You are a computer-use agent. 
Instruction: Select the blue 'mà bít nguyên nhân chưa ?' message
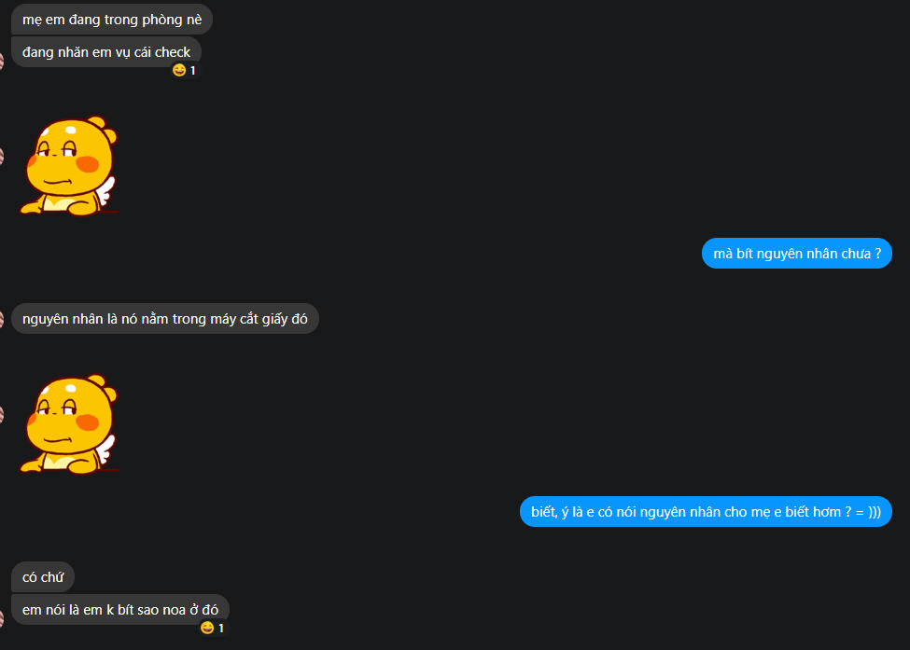[797, 254]
